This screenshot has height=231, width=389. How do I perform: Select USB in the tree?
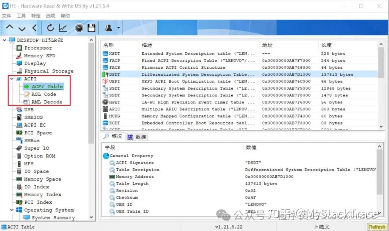coord(29,109)
